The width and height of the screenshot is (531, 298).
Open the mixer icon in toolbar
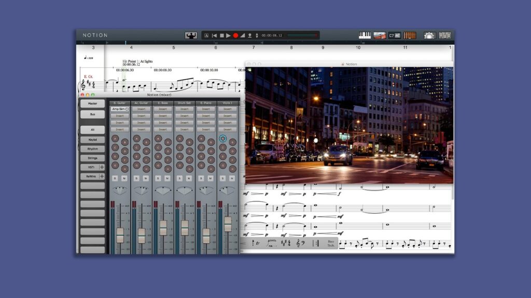pos(444,35)
